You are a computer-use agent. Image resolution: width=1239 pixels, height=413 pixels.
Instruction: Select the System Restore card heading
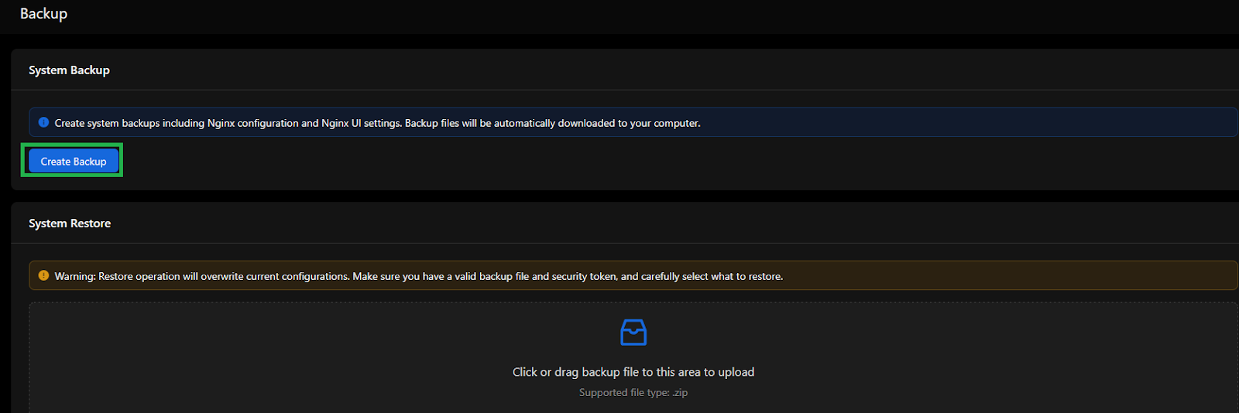coord(70,224)
